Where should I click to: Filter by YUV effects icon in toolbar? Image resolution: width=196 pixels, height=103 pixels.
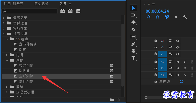pyautogui.click(x=78, y=11)
